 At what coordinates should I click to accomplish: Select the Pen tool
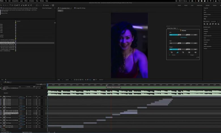17,5
